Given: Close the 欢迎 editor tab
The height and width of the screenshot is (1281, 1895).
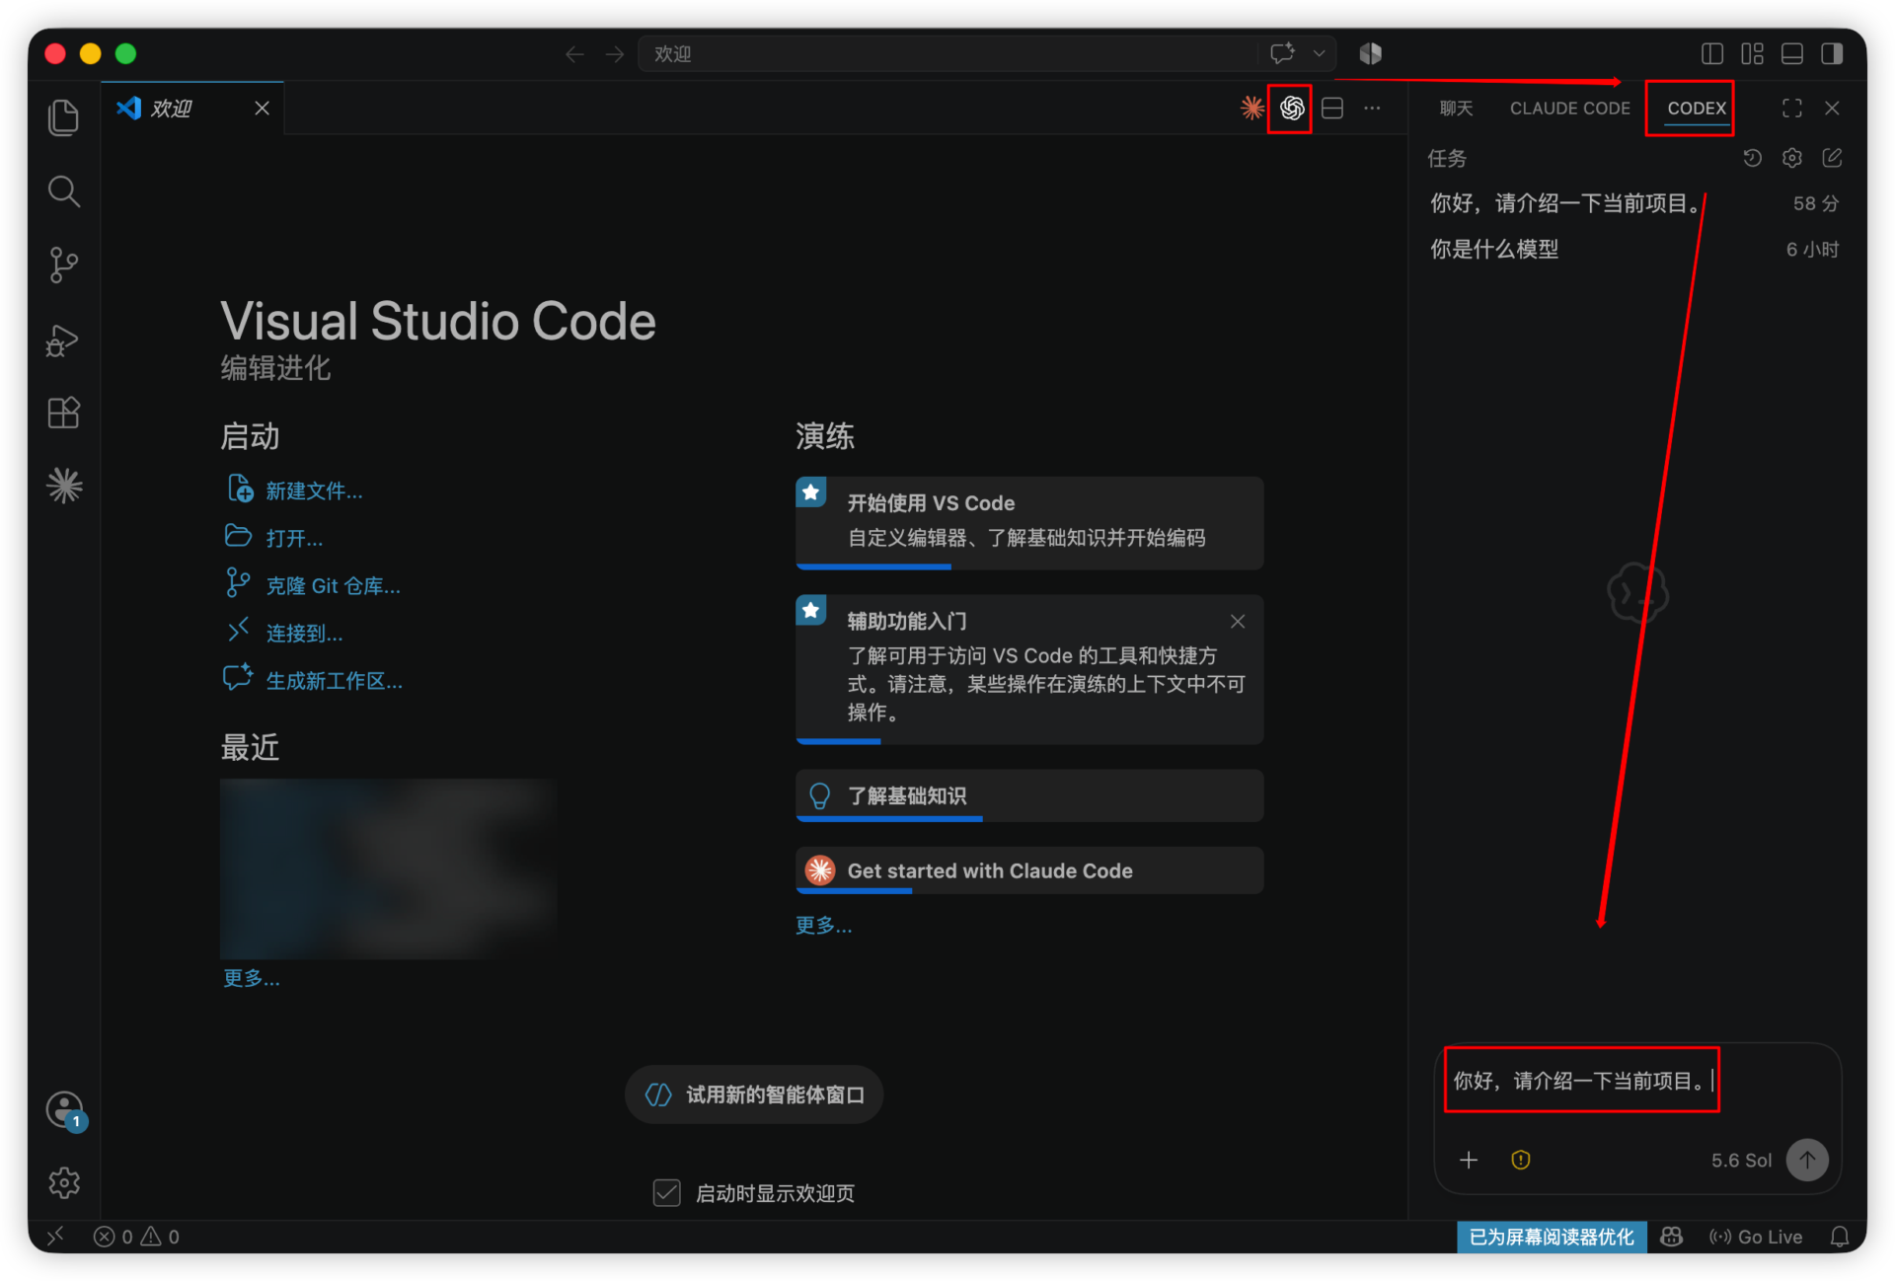Looking at the screenshot, I should pos(262,108).
